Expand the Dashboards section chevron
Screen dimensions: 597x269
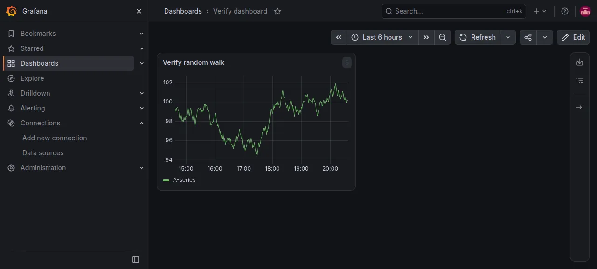(142, 63)
